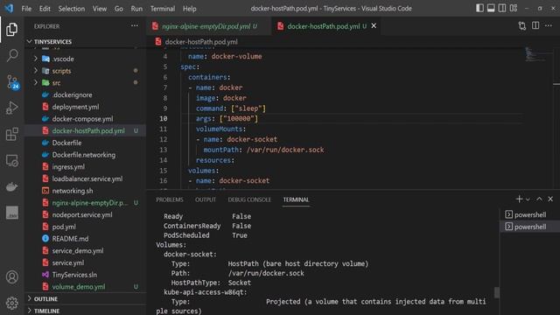Image resolution: width=560 pixels, height=315 pixels.
Task: Open loadbalancer.service.yml file
Action: pos(86,178)
